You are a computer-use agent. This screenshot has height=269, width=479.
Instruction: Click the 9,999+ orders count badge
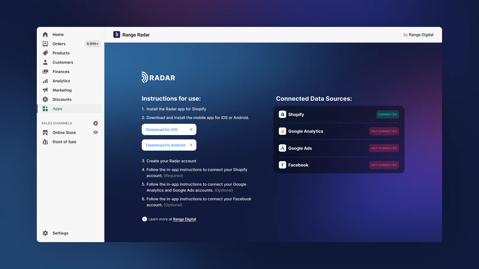tap(93, 44)
